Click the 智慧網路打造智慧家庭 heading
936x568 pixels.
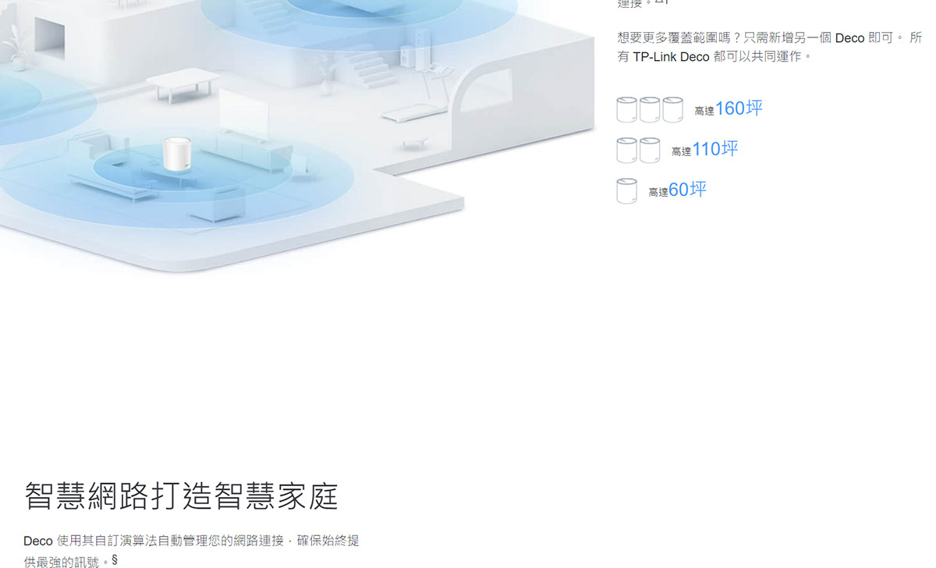click(181, 496)
